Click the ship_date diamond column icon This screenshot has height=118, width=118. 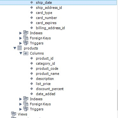pos(31,2)
